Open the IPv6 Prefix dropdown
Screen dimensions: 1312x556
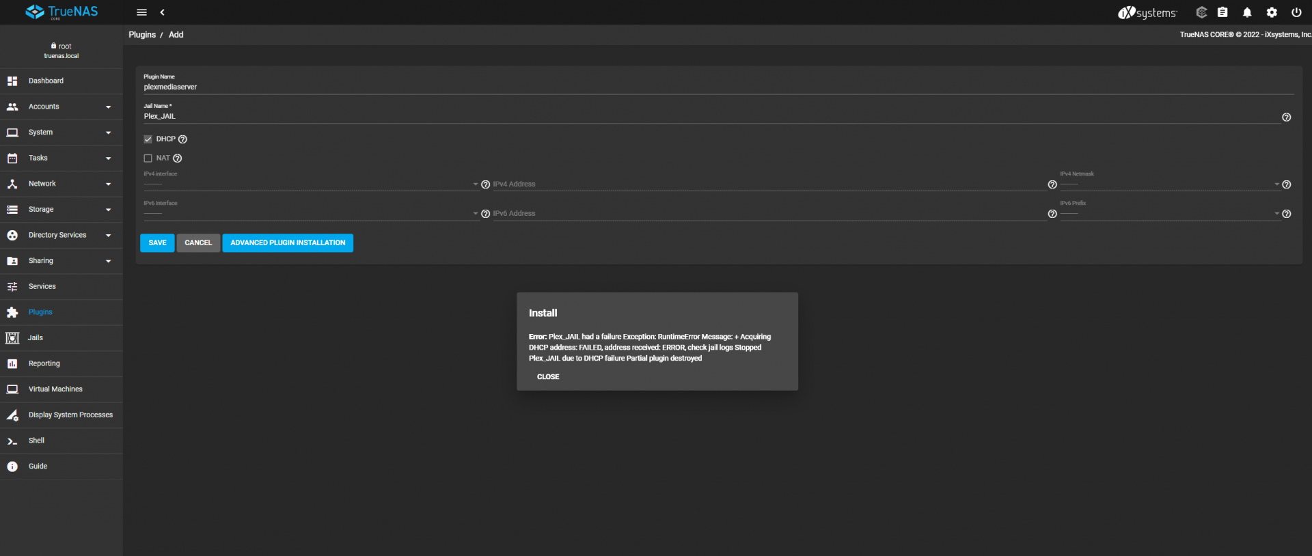[x=1170, y=214]
